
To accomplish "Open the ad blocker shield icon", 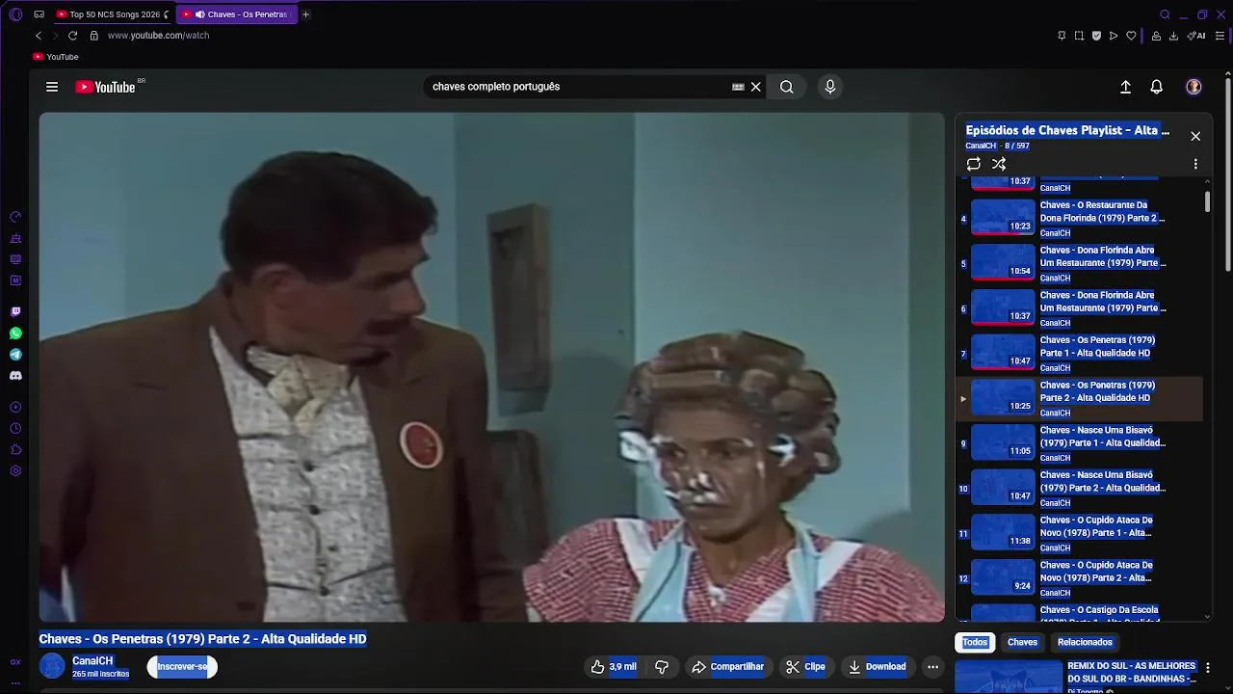I will point(1096,36).
